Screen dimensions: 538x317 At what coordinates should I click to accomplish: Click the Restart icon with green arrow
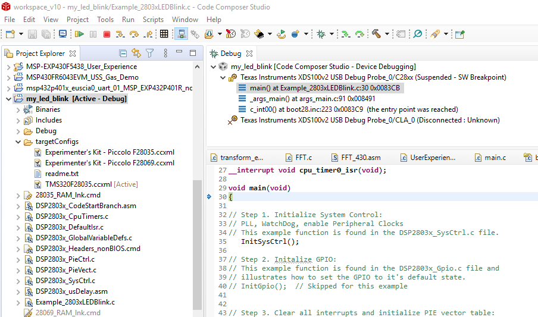281,34
